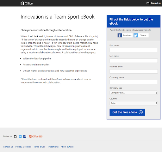Expand the Company size dropdown
The height and width of the screenshot is (152, 162).
click(x=134, y=93)
